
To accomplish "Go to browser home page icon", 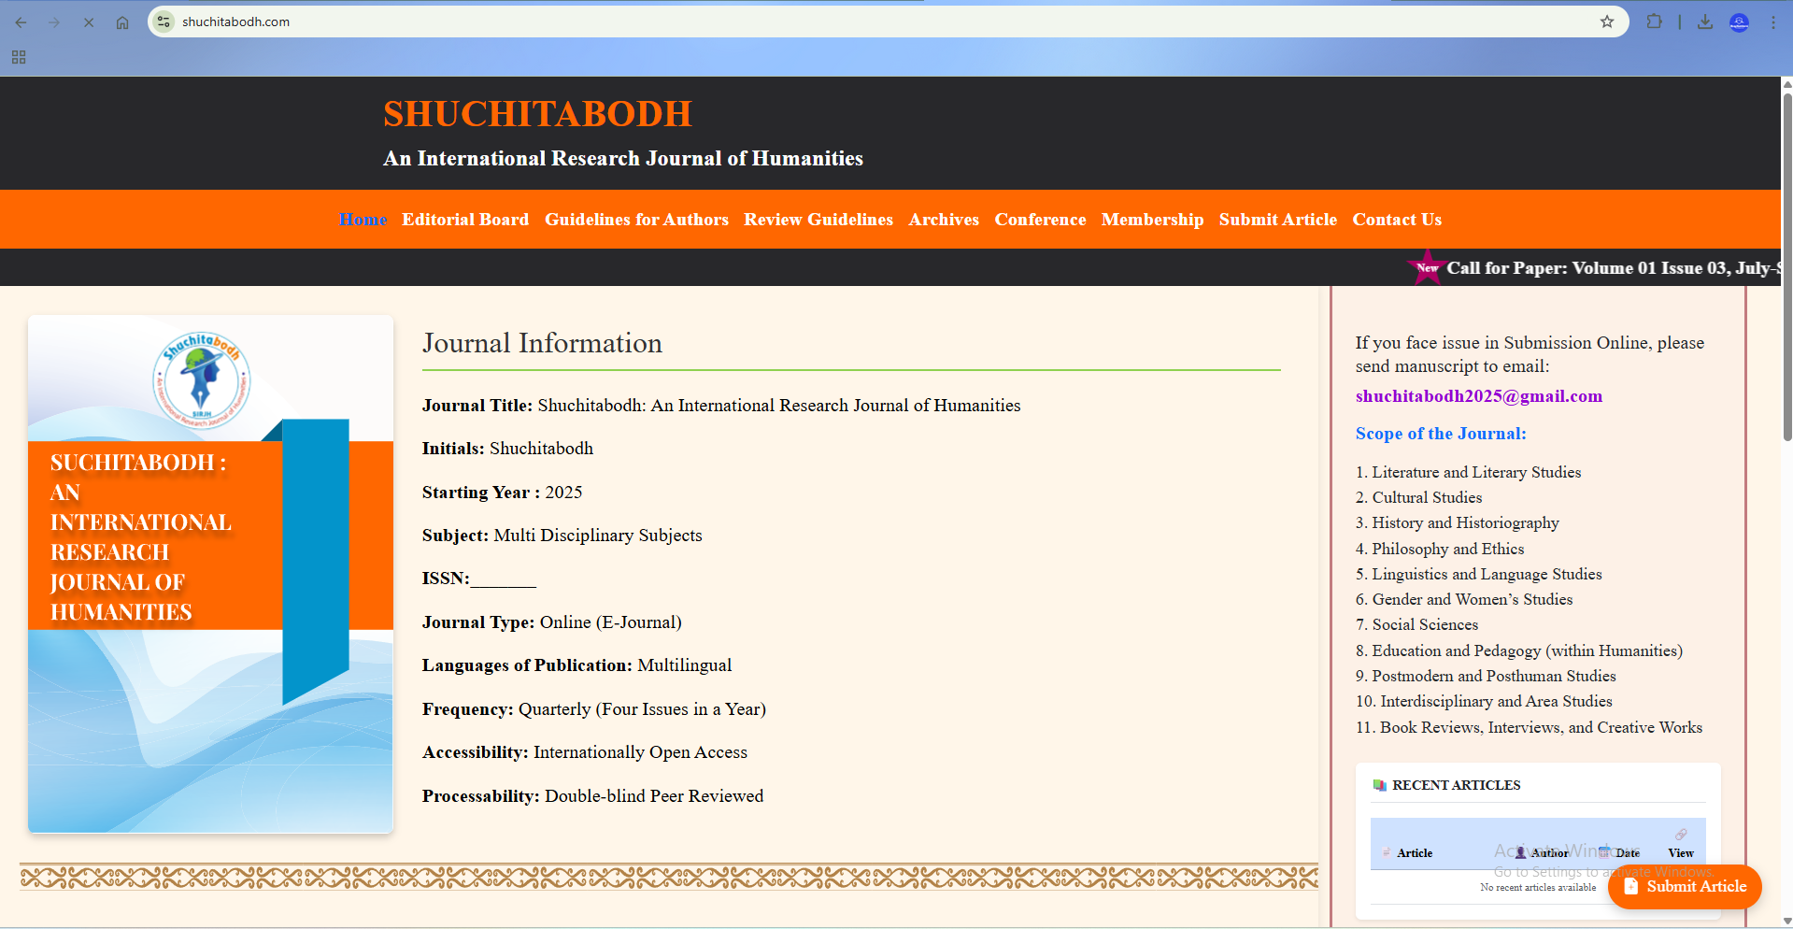I will pos(122,21).
